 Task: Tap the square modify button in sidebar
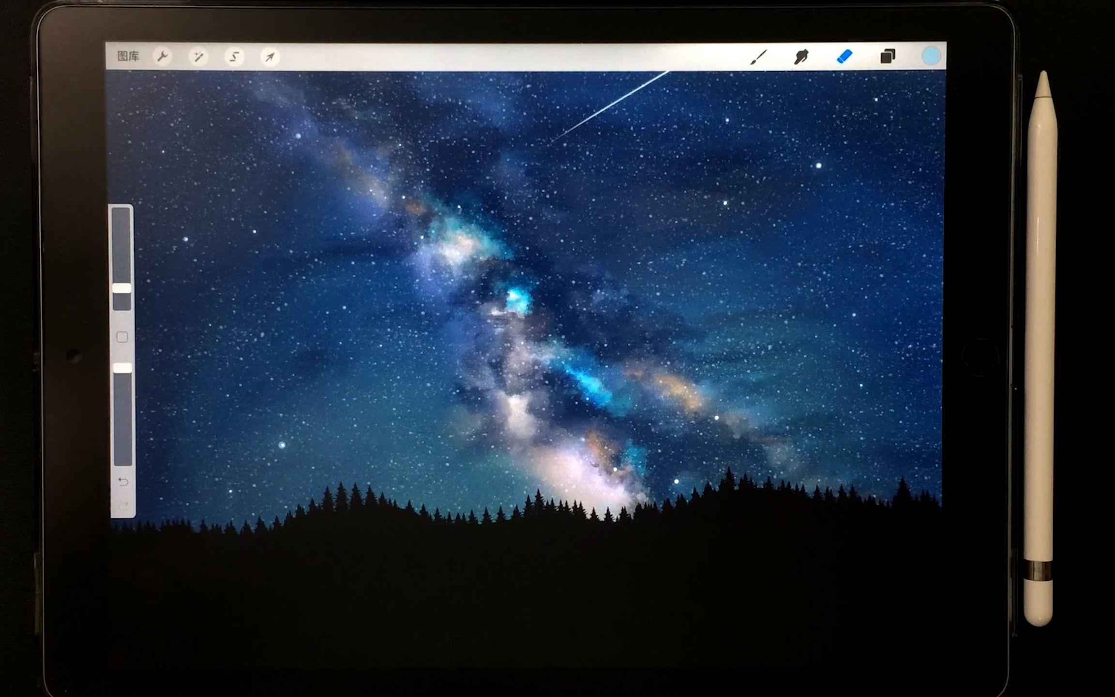(122, 337)
